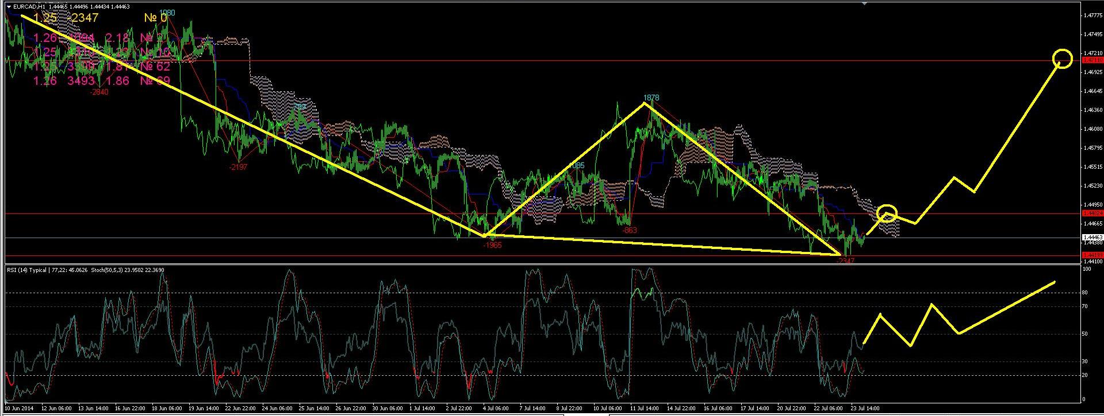Image resolution: width=1104 pixels, height=416 pixels.
Task: Click the upper yellow target circle
Action: [1063, 59]
